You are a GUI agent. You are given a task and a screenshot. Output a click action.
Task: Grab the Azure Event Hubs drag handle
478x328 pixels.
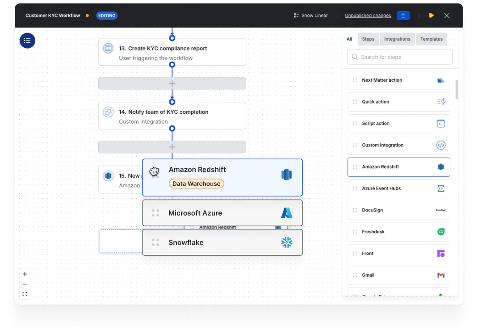coord(355,188)
